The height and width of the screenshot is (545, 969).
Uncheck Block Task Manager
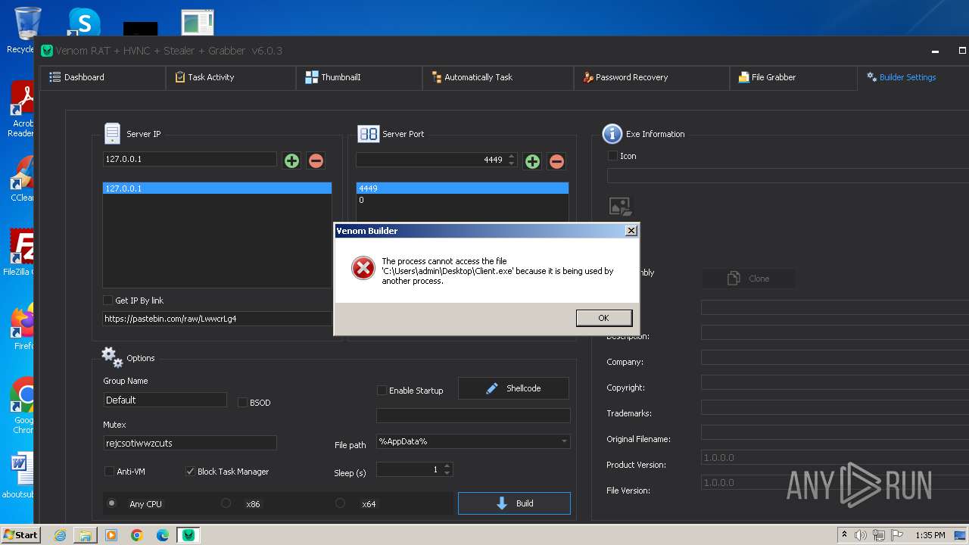(x=190, y=472)
